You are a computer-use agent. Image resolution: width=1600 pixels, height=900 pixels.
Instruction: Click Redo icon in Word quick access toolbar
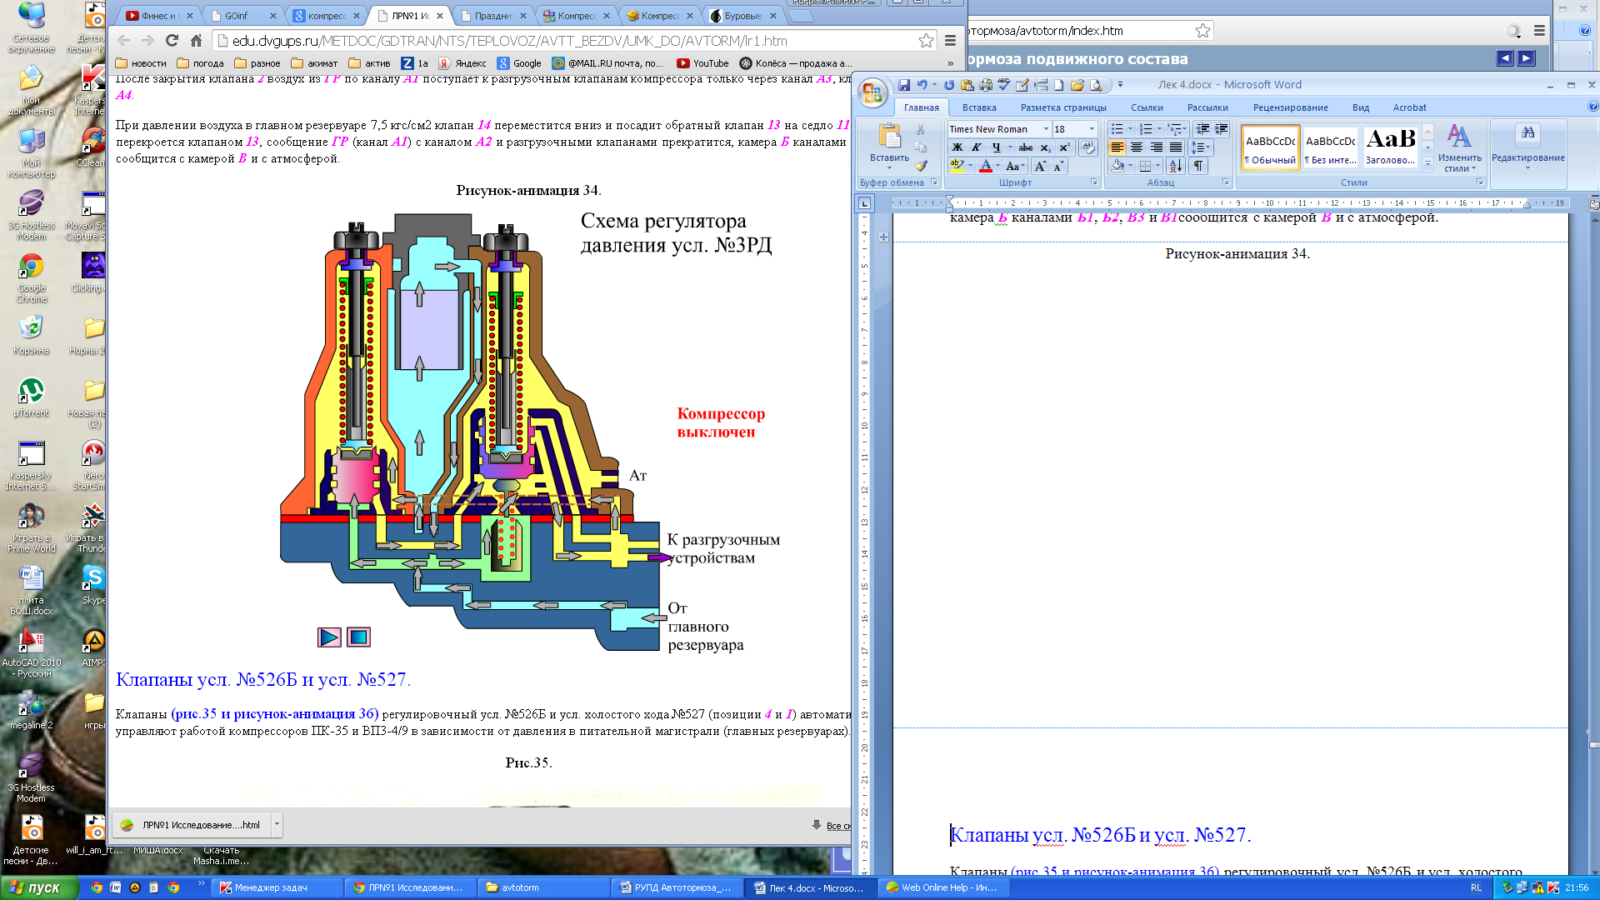(949, 85)
